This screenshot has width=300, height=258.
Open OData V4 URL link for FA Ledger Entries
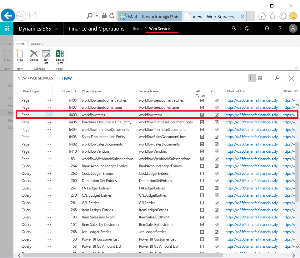pos(253,188)
